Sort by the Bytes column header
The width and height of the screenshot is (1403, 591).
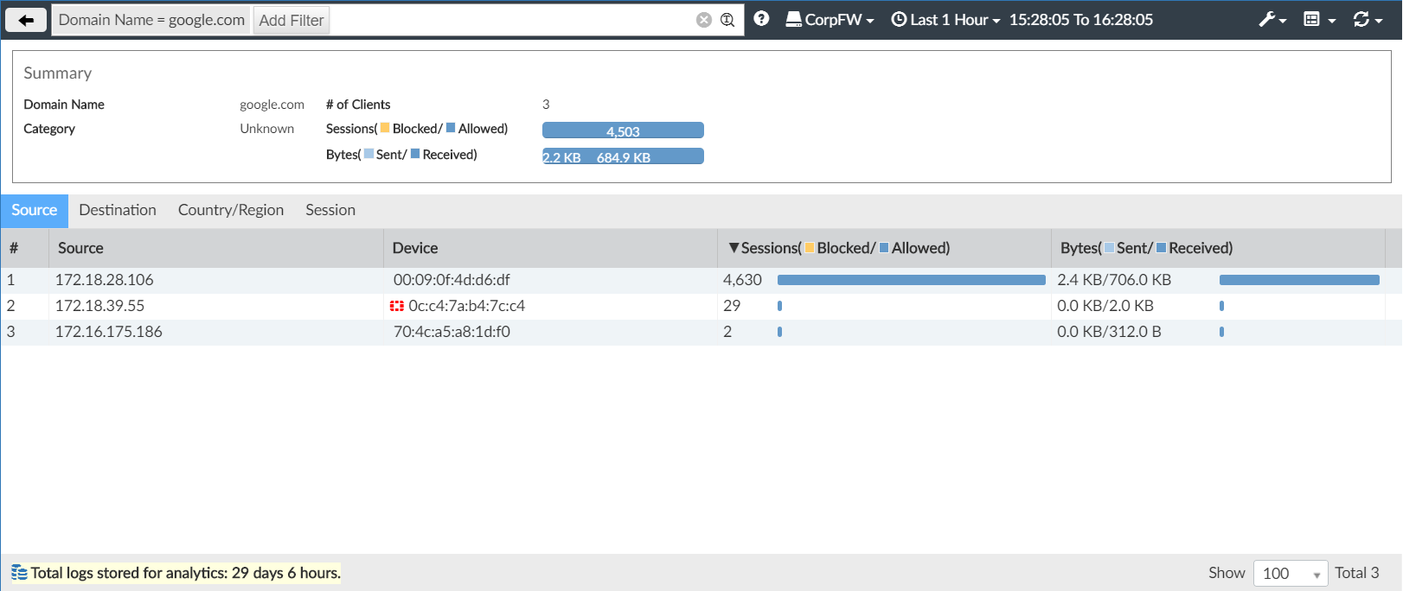click(x=1218, y=248)
